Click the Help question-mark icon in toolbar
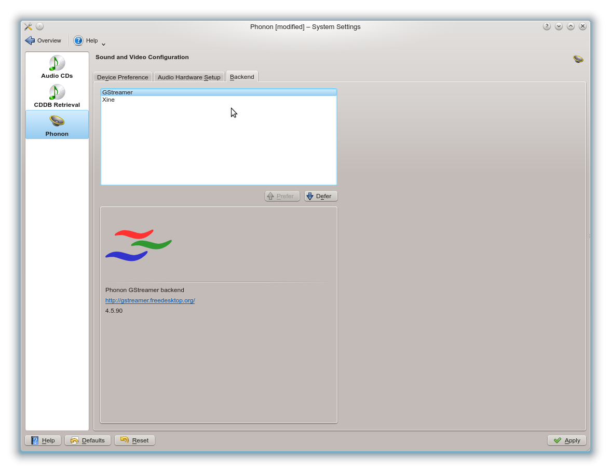This screenshot has height=472, width=611. 79,40
